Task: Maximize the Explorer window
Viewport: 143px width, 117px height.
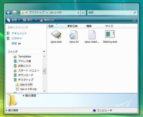Action: (x=126, y=5)
